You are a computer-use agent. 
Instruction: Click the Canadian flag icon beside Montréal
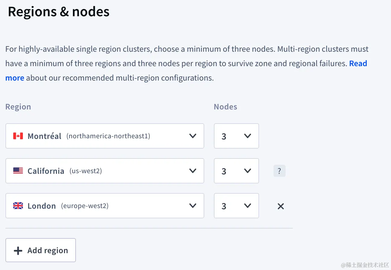(18, 136)
